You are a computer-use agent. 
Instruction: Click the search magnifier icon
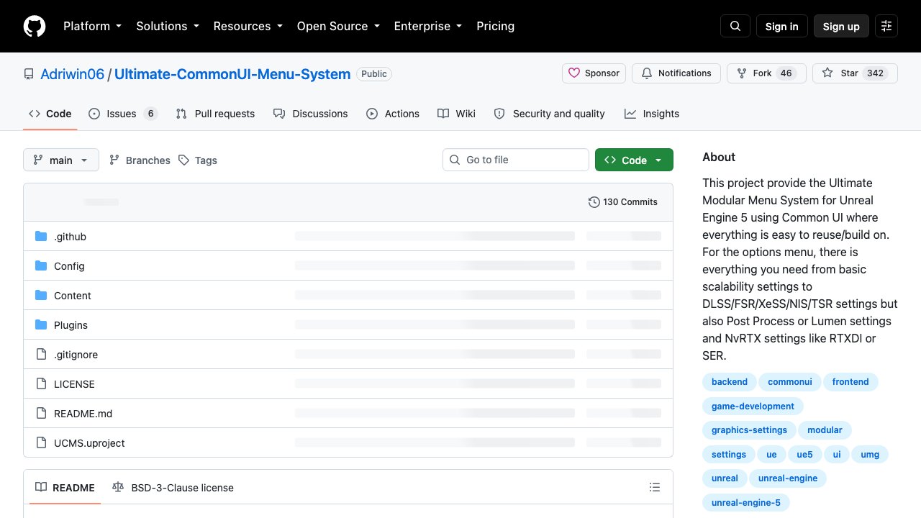(735, 26)
